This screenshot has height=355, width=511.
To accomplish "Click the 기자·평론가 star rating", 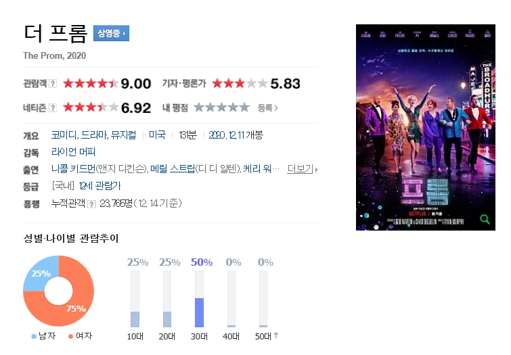I will [240, 83].
